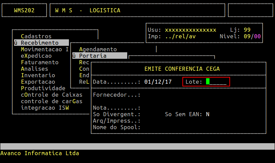Open the Analises menu entry
275x163 pixels.
(x=34, y=69)
